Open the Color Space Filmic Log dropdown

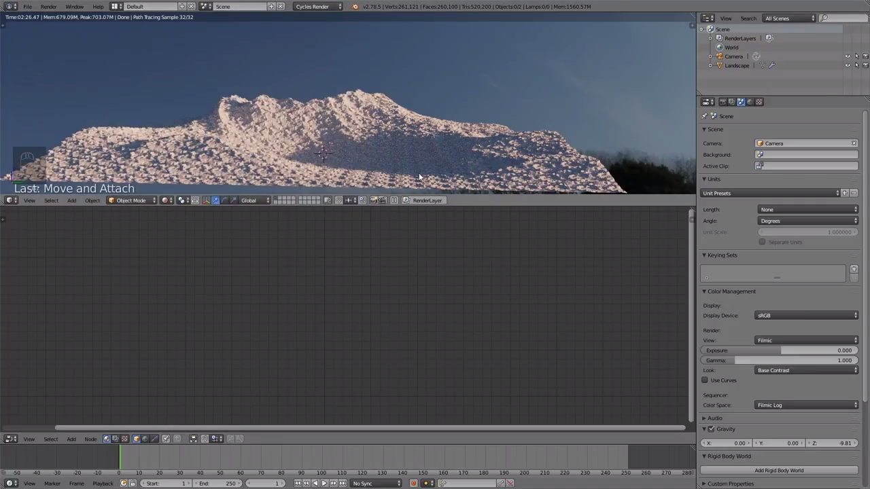pyautogui.click(x=807, y=405)
